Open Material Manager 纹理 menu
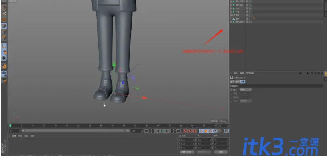 [32, 136]
